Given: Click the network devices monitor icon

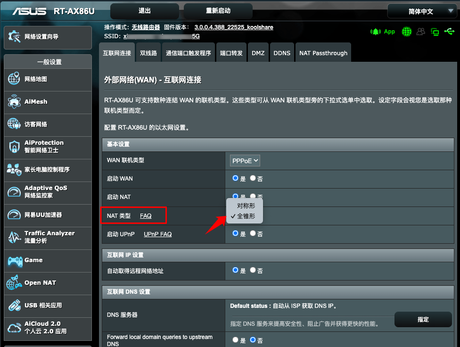Looking at the screenshot, I should point(435,32).
